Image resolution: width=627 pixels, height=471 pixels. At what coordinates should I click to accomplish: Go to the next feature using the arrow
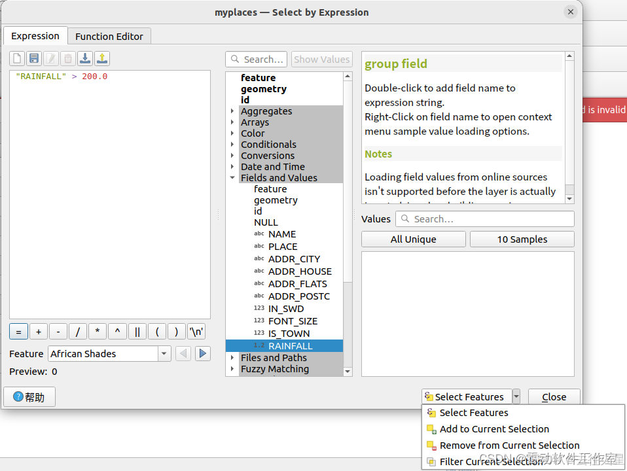(x=203, y=353)
